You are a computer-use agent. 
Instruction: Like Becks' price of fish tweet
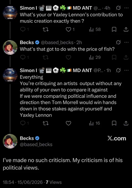pyautogui.click(x=68, y=58)
